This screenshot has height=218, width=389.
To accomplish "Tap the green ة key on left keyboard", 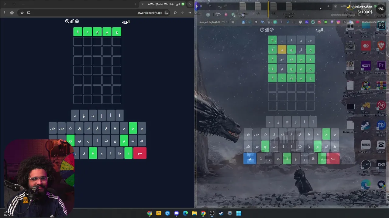I will 93,153.
